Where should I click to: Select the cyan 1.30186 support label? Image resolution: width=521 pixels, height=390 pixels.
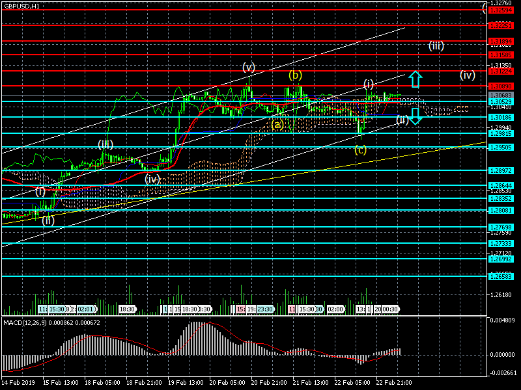click(x=501, y=117)
